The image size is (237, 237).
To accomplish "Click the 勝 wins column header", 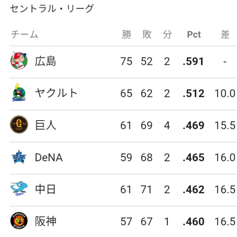I will click(127, 34).
